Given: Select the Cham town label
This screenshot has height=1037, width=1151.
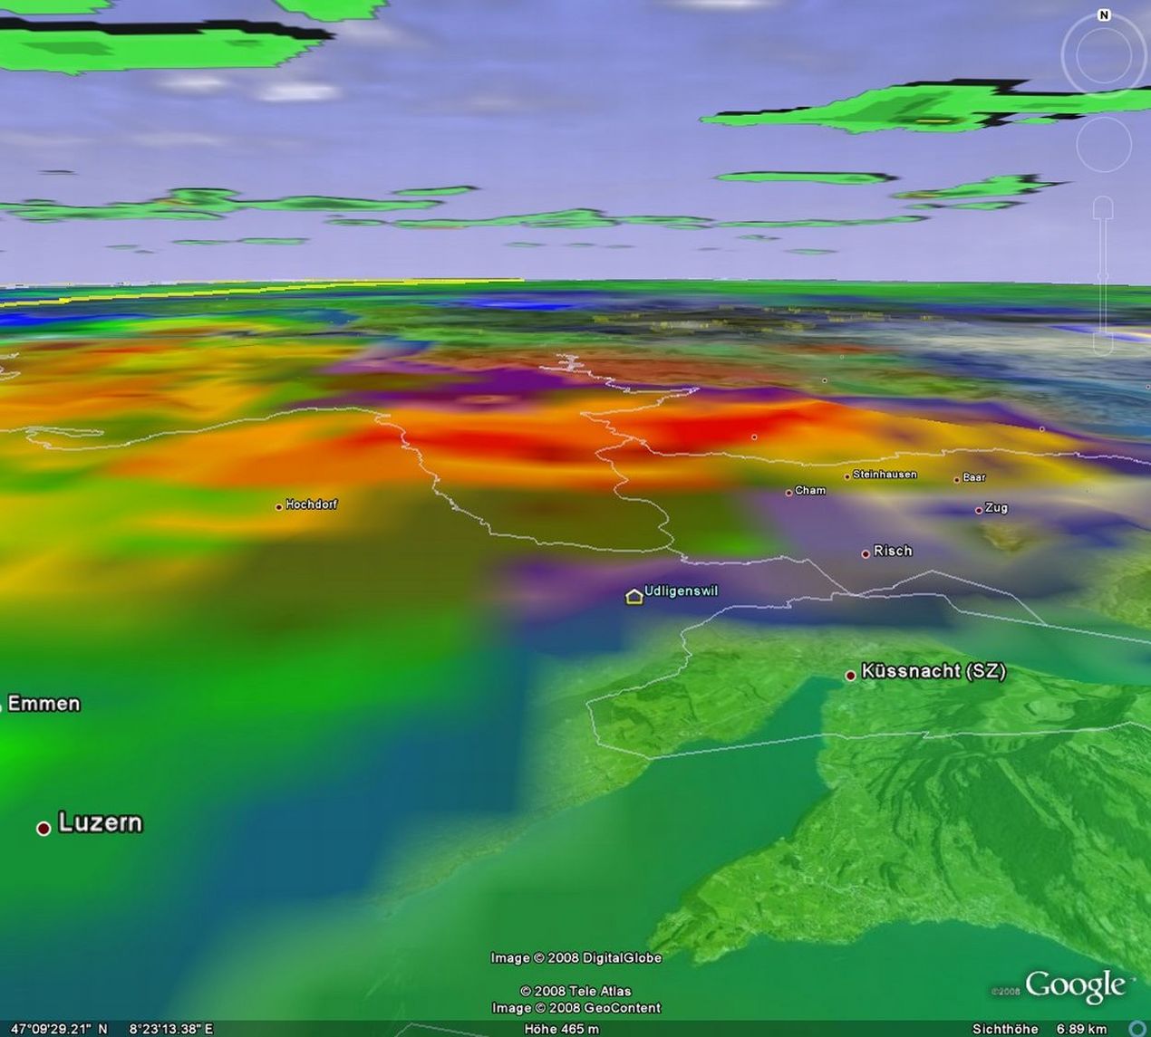Looking at the screenshot, I should click(x=809, y=490).
